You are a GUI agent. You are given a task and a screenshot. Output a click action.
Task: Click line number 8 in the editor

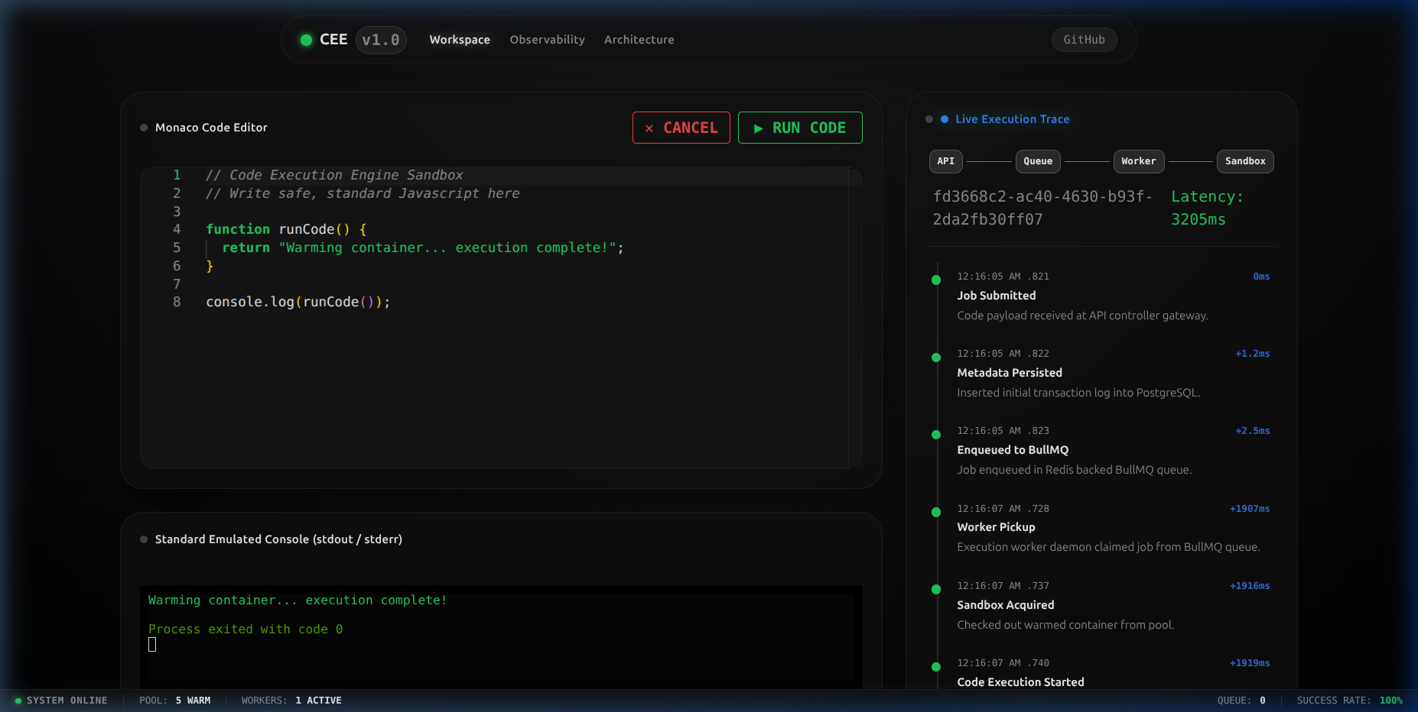pos(177,302)
